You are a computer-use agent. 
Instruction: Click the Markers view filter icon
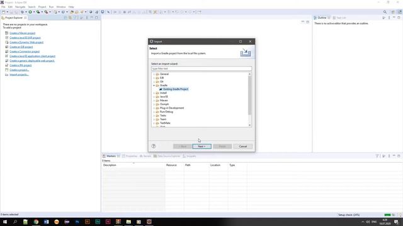377,156
